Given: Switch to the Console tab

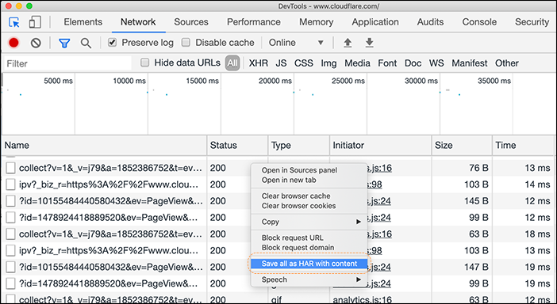Looking at the screenshot, I should click(x=479, y=22).
